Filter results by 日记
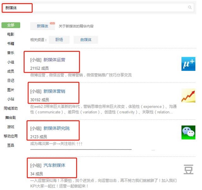Viewport: 202px width, 190px height. tap(11, 80)
